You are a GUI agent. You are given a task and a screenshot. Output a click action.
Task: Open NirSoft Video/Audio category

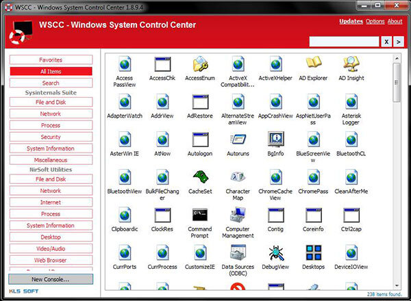[51, 248]
